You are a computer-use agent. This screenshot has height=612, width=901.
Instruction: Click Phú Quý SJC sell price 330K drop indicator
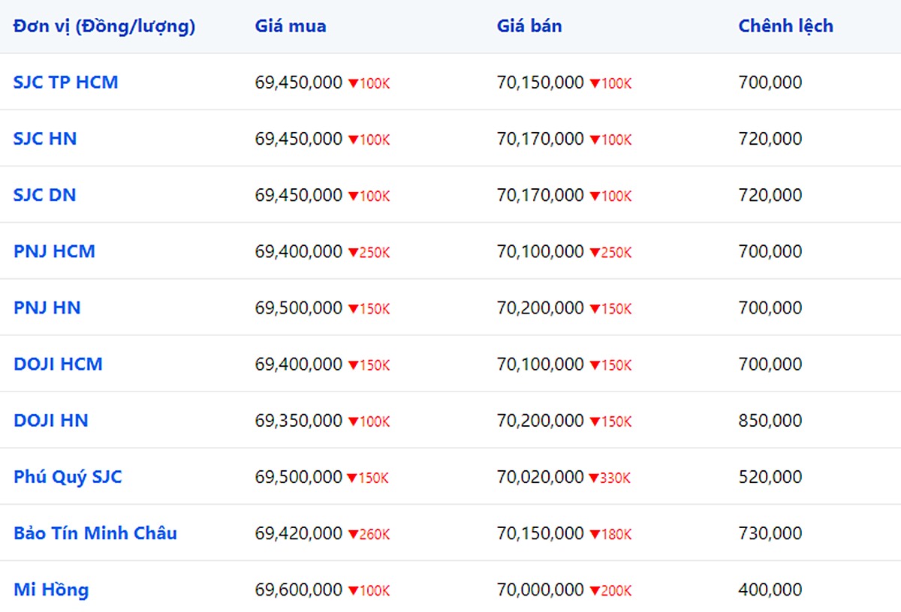click(610, 478)
